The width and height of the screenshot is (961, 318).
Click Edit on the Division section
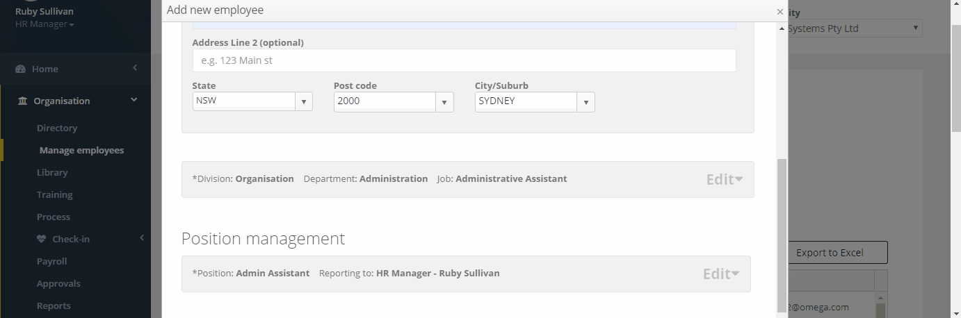click(725, 179)
